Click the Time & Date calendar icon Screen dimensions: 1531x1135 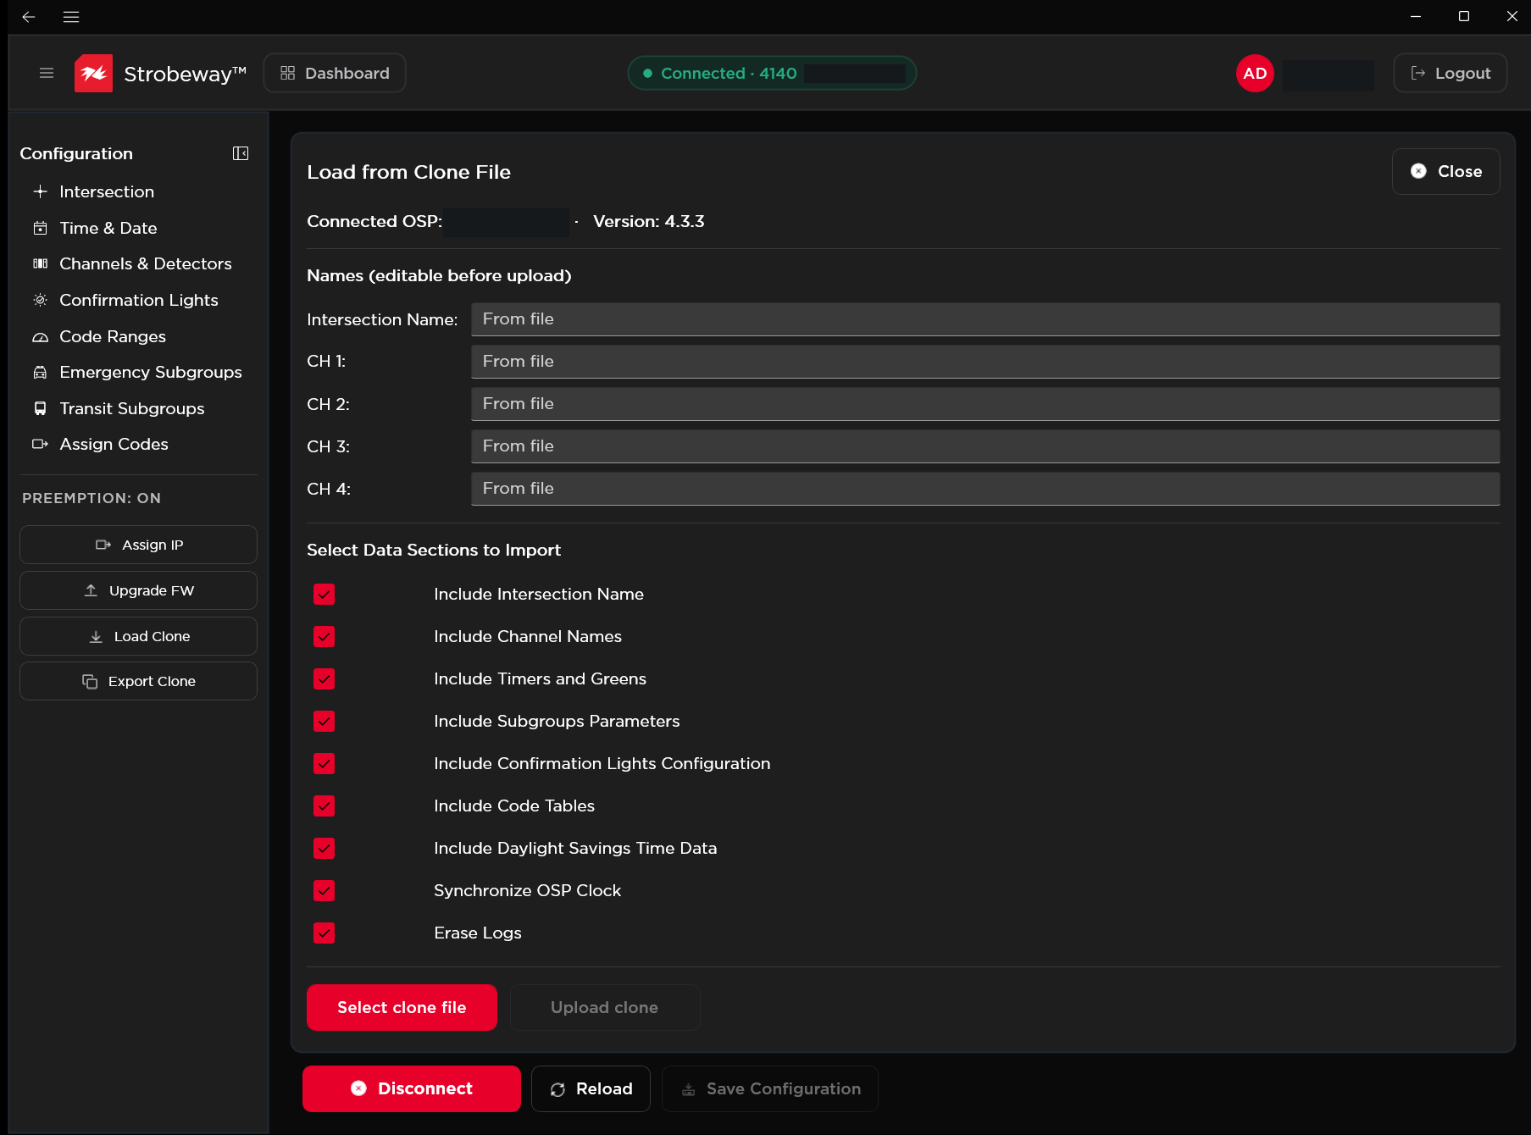[40, 228]
